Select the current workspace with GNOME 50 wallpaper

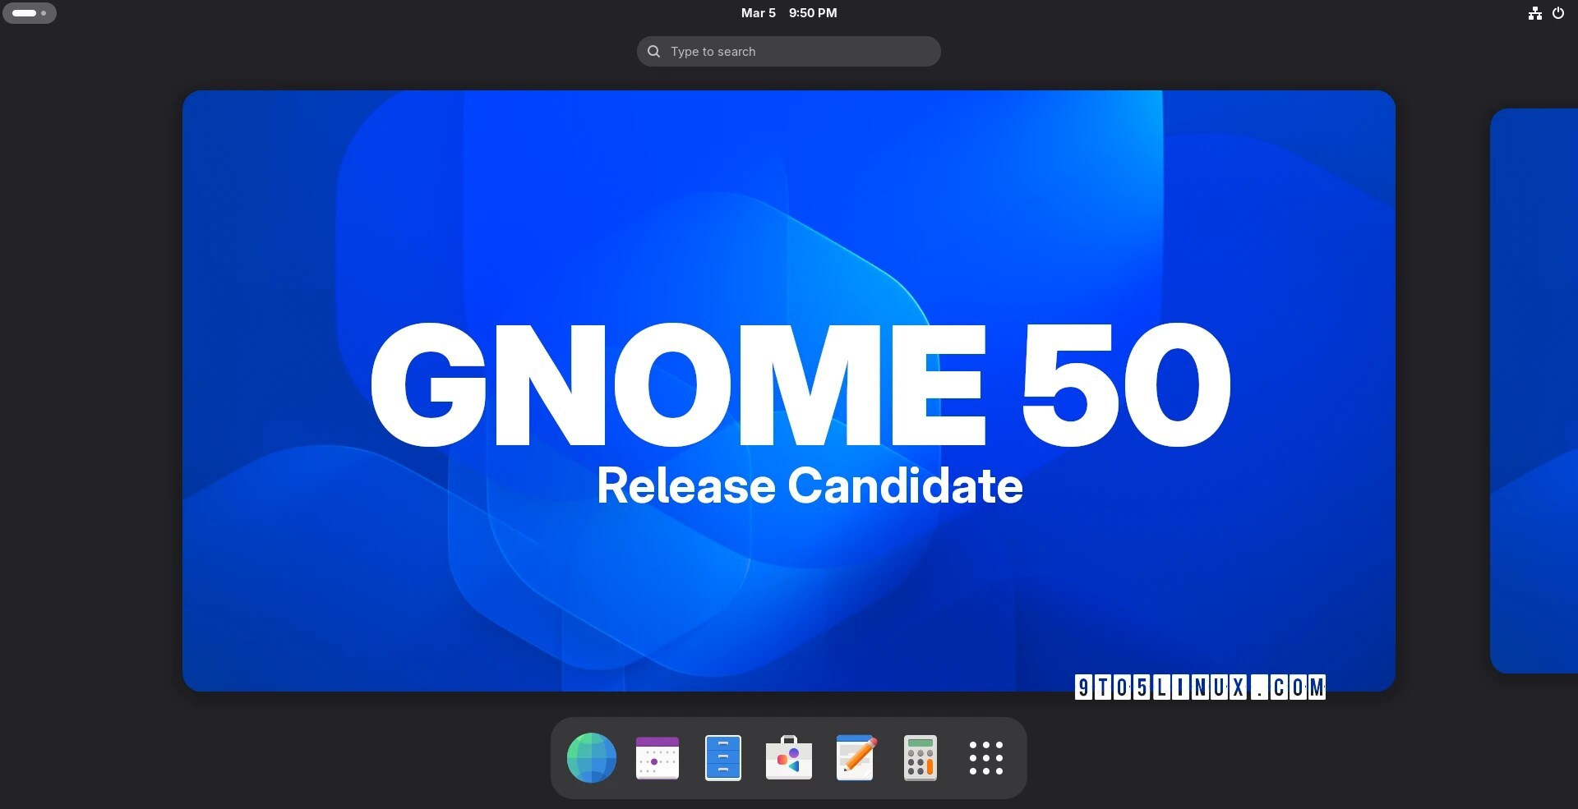(789, 205)
